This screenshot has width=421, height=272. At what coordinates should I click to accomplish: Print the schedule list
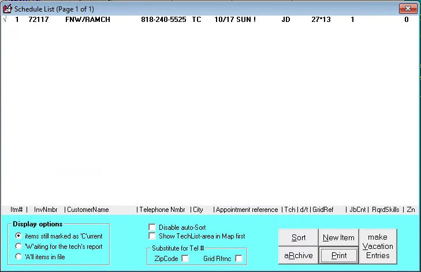coord(338,255)
